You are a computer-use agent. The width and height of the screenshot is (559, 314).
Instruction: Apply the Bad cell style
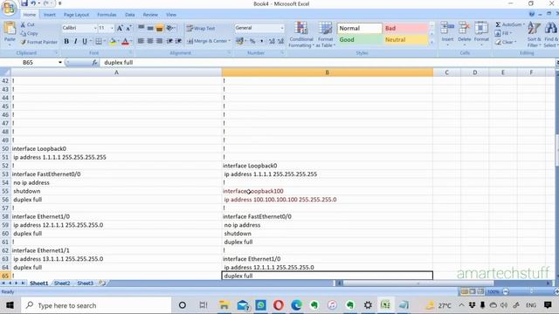tap(405, 28)
